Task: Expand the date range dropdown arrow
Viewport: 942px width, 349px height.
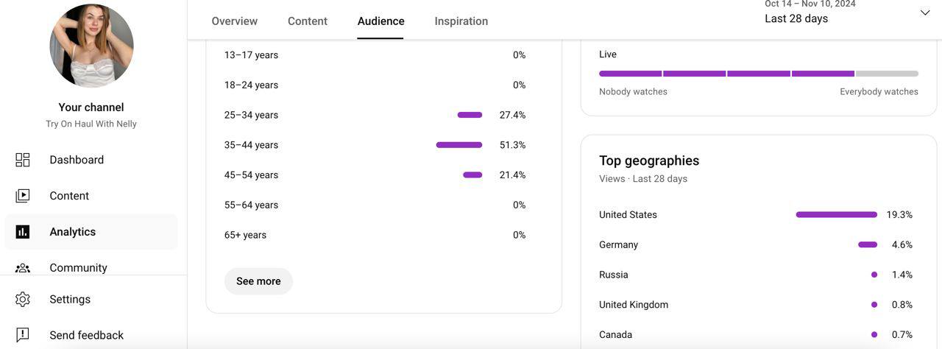Action: tap(925, 13)
